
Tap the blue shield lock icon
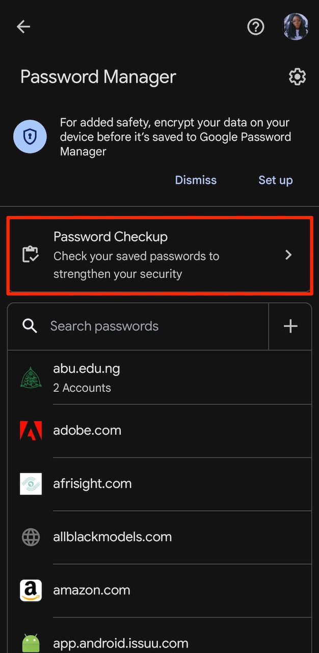[30, 137]
